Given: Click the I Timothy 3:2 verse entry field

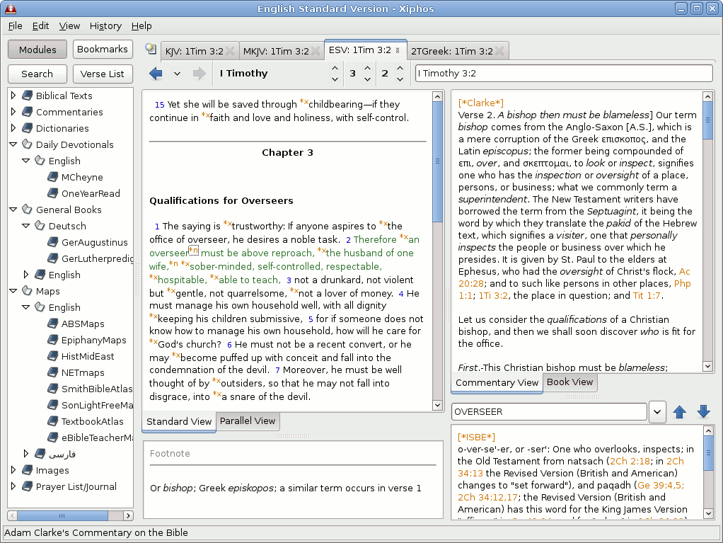Looking at the screenshot, I should [564, 74].
